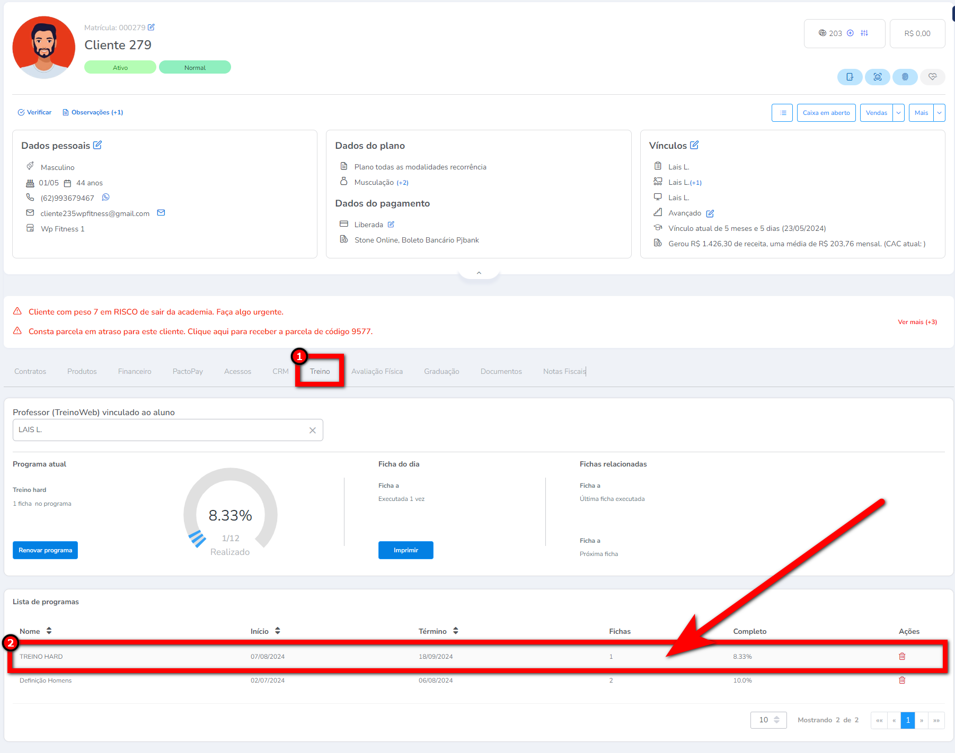Delete the TREINO HARD program via trash icon
The width and height of the screenshot is (955, 753).
902,656
